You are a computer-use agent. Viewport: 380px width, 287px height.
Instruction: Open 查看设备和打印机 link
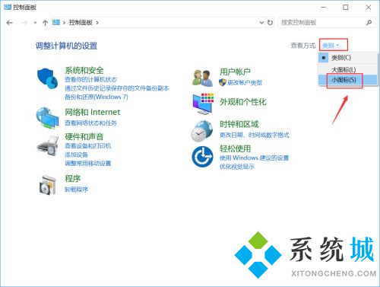point(88,146)
